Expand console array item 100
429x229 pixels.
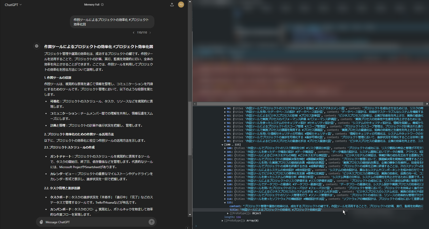[x=225, y=148]
